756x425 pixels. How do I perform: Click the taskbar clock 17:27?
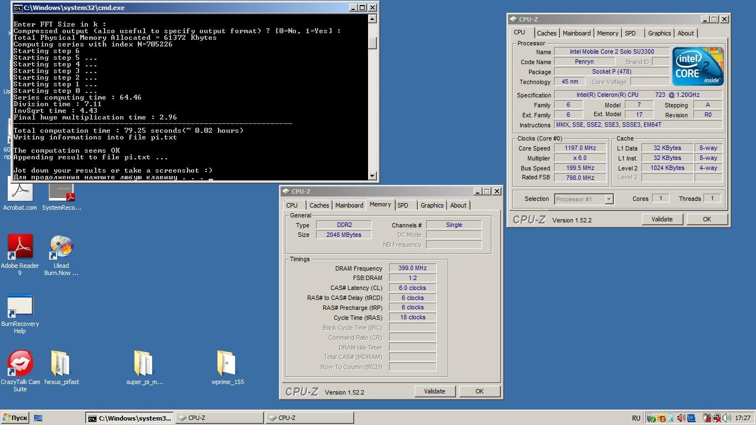coord(743,418)
